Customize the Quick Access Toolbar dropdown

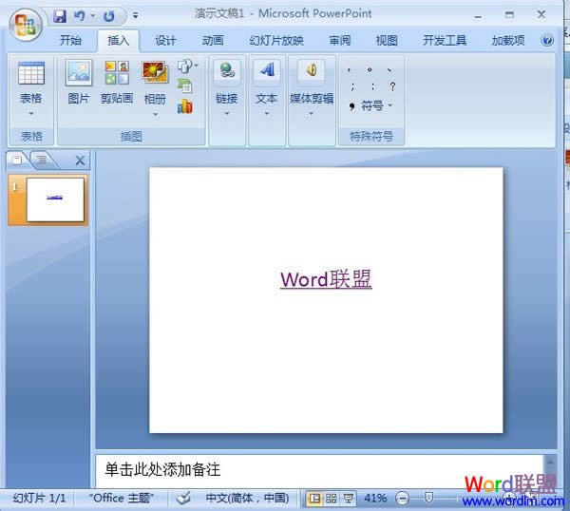coord(135,15)
